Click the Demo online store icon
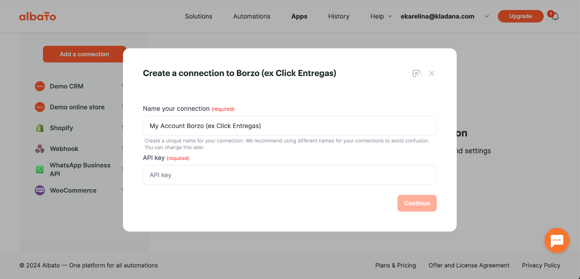The height and width of the screenshot is (279, 580). point(40,107)
